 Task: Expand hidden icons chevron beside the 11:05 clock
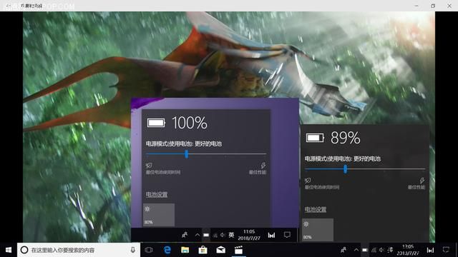(x=198, y=235)
